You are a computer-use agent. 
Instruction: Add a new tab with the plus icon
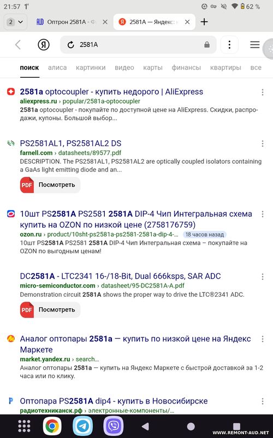click(x=204, y=22)
